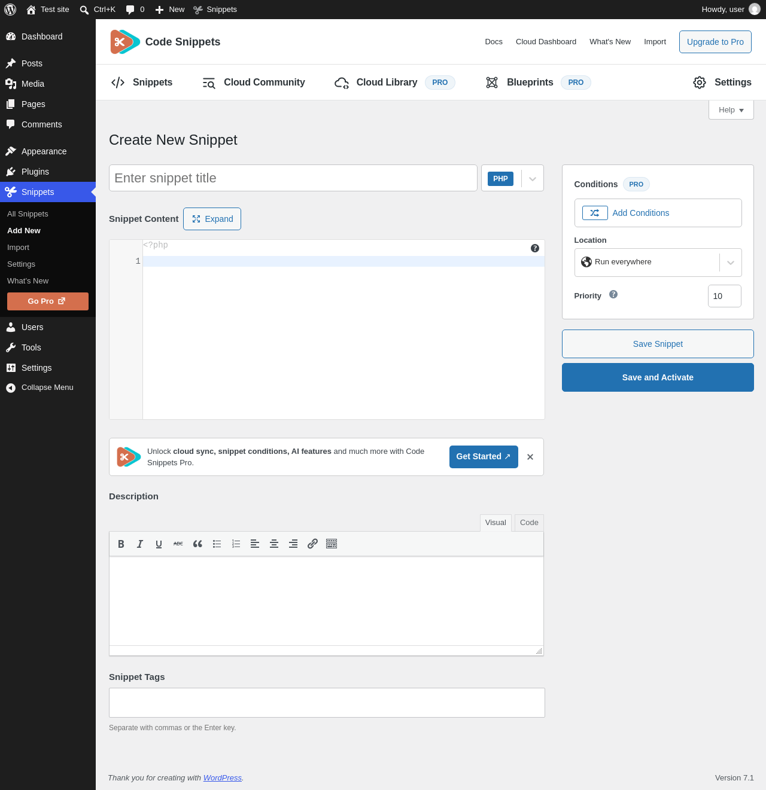Open Media library in sidebar
The height and width of the screenshot is (790, 766).
(x=48, y=84)
